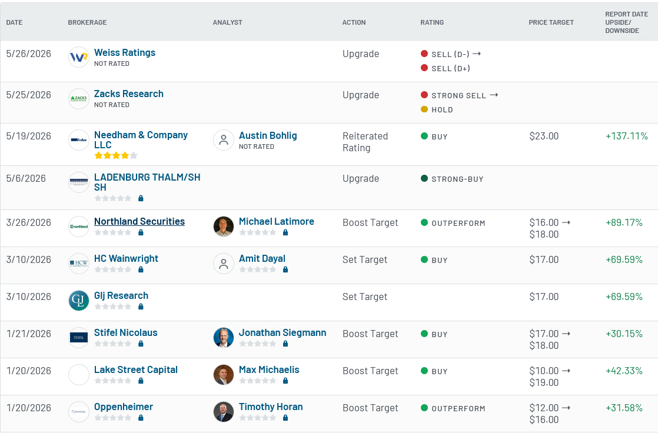Click the Zacks Research logo icon
This screenshot has height=433, width=658.
(79, 99)
